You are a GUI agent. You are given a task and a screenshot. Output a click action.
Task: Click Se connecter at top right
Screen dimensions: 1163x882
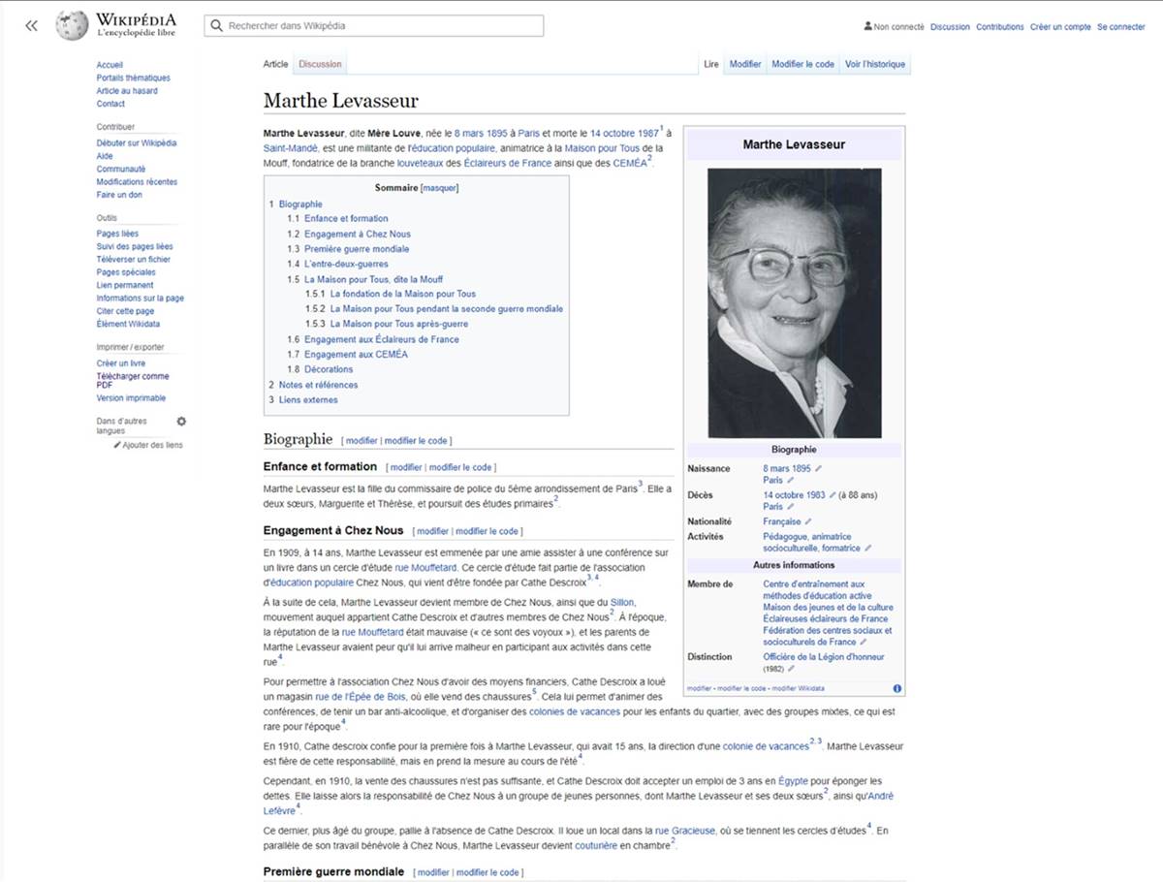coord(1120,27)
